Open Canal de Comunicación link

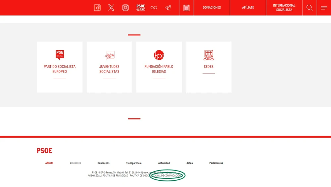[167, 176]
